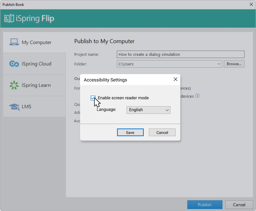Cancel the Accessibility Settings dialog
Image resolution: width=256 pixels, height=211 pixels.
(x=162, y=132)
